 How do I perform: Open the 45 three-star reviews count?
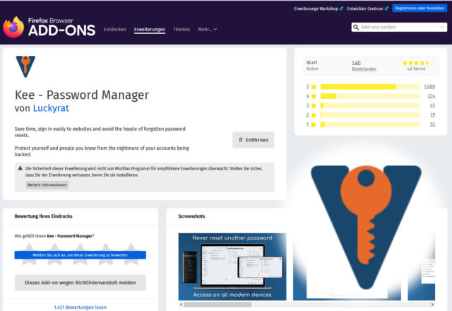tap(432, 105)
